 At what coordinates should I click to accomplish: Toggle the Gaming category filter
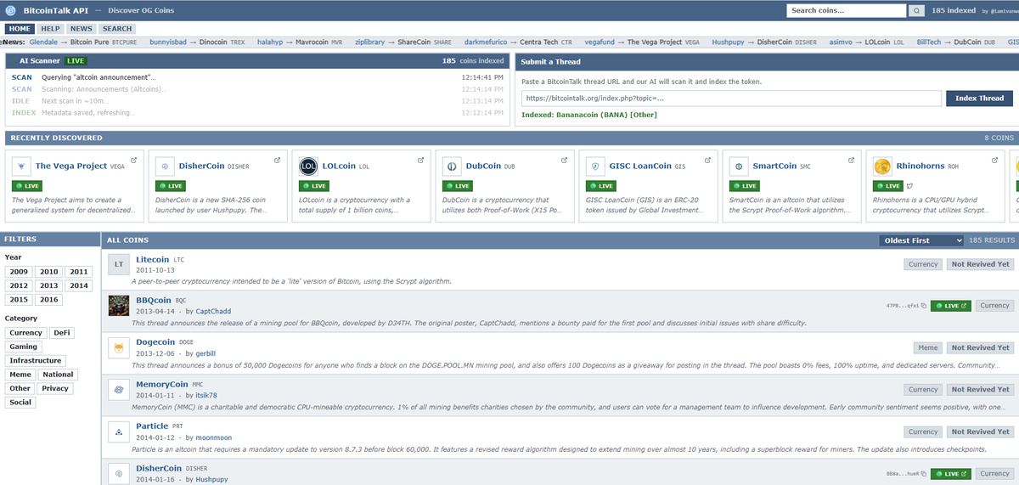(23, 347)
